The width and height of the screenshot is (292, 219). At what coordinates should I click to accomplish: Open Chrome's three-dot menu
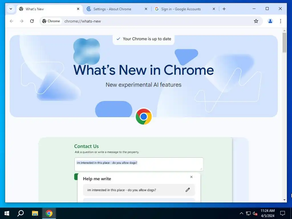click(281, 21)
